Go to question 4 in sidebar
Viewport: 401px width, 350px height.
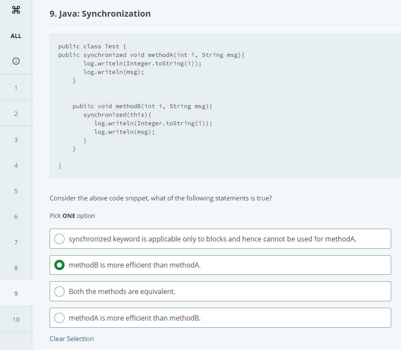click(16, 165)
